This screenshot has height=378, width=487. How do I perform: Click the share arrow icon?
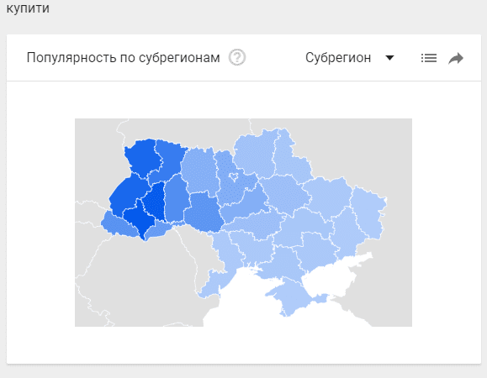[456, 58]
